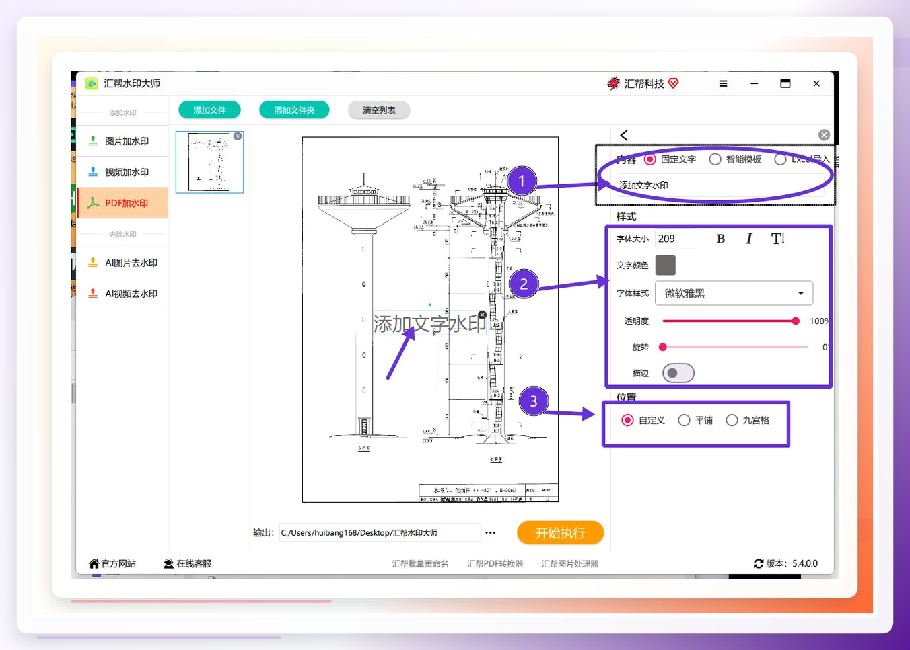The image size is (910, 650).
Task: Open the 文字颜色 gray color swatch
Action: pyautogui.click(x=666, y=265)
